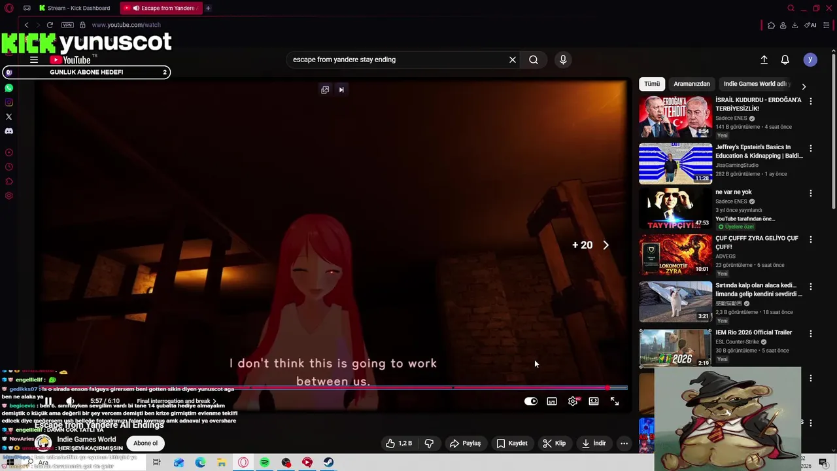837x471 pixels.
Task: Reload the YouTube page
Action: (x=50, y=25)
